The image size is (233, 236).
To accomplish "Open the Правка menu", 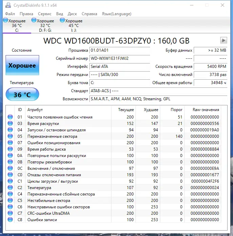I will [x=26, y=14].
